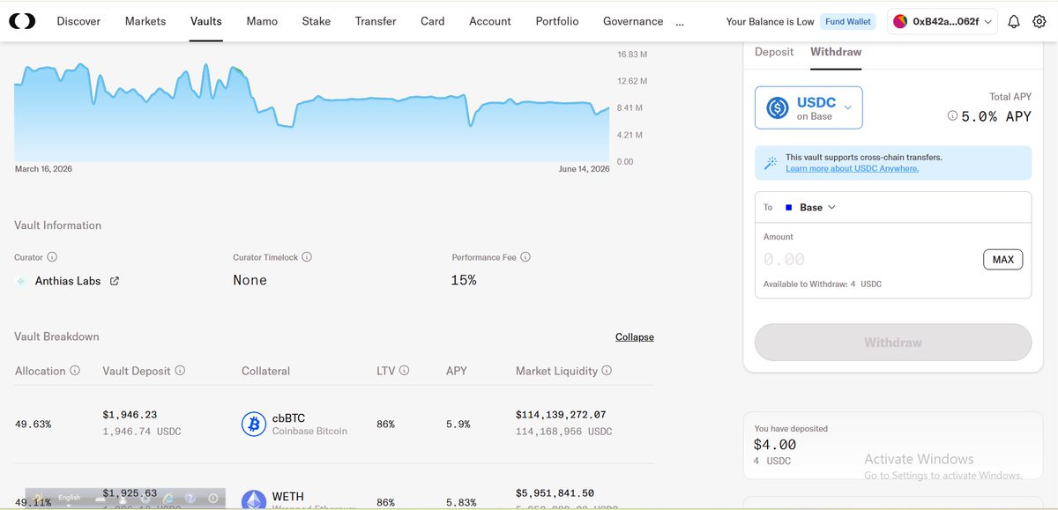Open the Discover menu item
The image size is (1058, 510).
click(78, 21)
